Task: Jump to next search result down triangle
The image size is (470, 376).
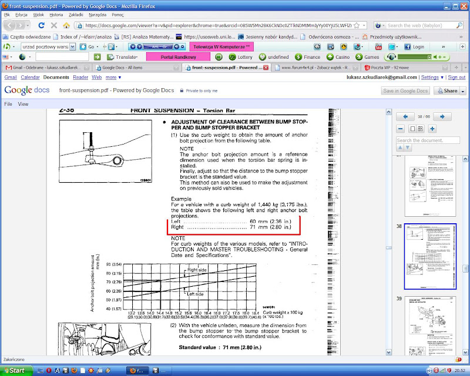Action: tap(408, 147)
